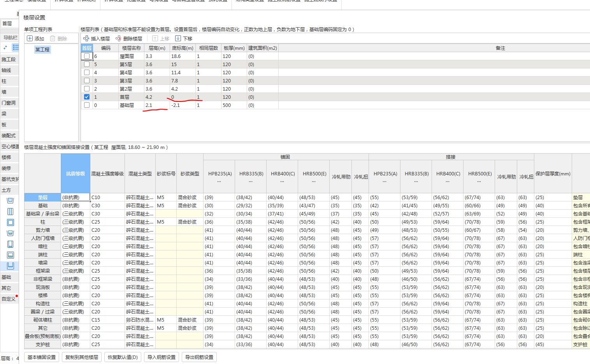Viewport: 590px width, 364px height.
Task: Expand the 柱 sidebar category
Action: (9, 81)
